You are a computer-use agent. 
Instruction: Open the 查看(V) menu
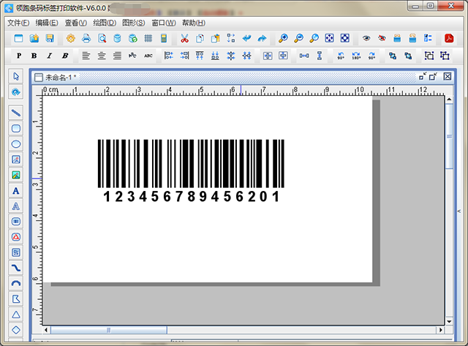pos(76,23)
